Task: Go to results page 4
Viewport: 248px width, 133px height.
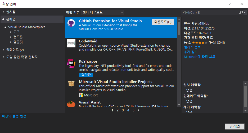Action: point(128,110)
